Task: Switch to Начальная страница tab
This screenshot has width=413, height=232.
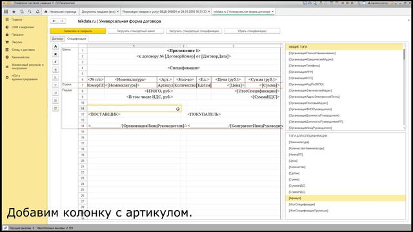Action: tap(60, 12)
